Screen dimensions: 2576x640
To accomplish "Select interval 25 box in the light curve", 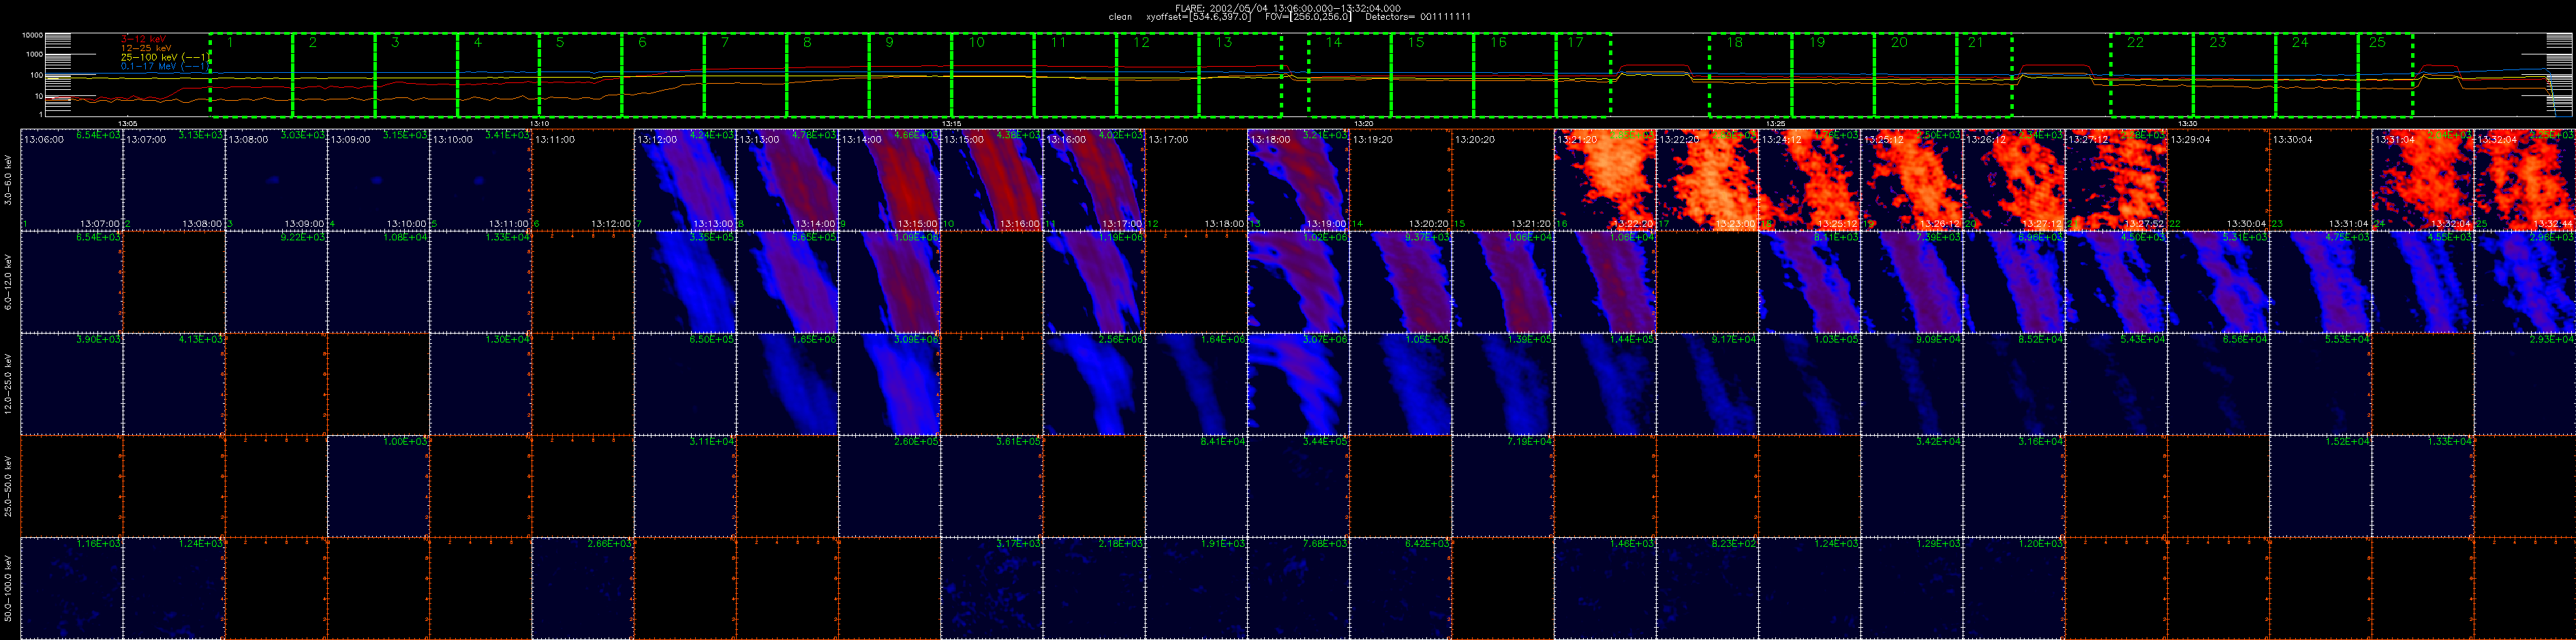I will coord(2386,75).
